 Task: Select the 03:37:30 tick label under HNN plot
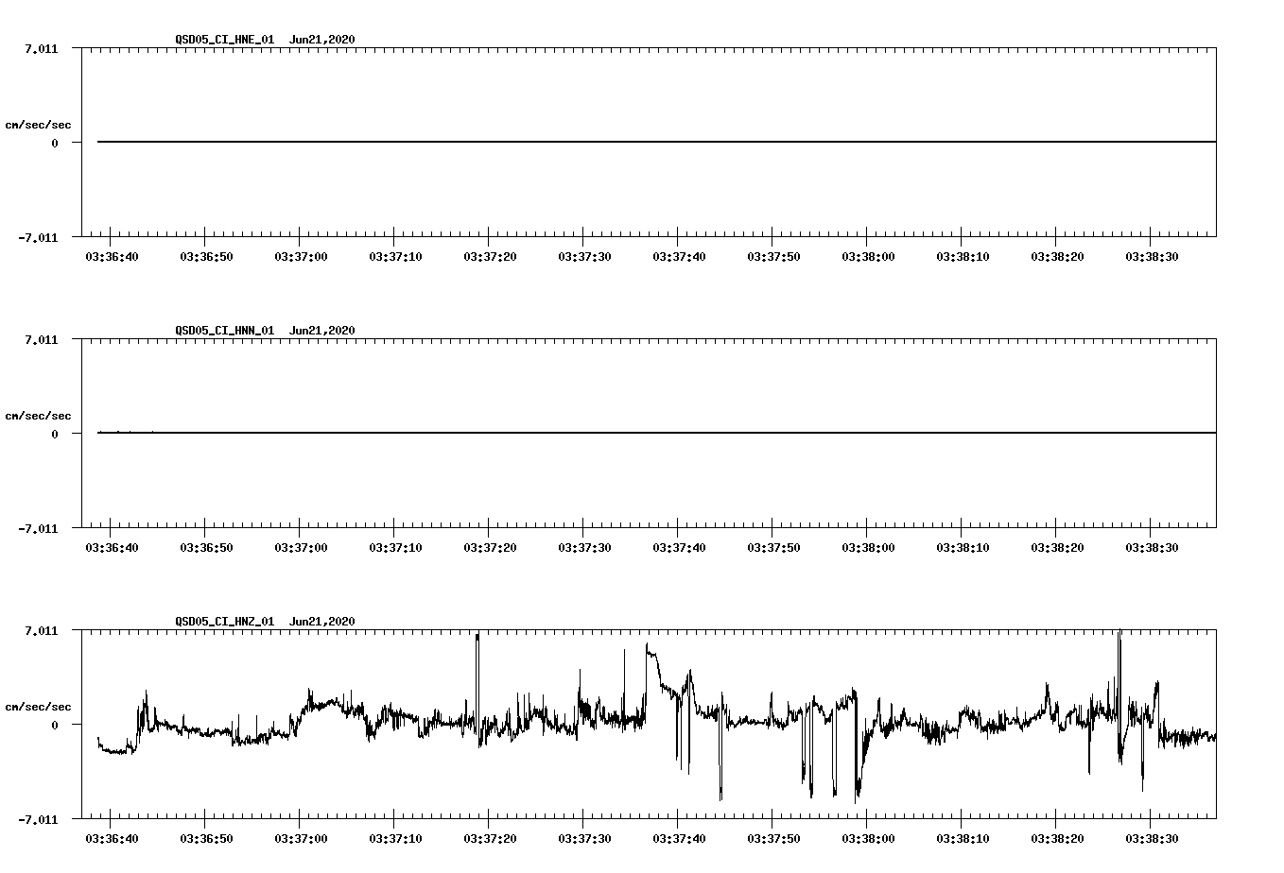[x=584, y=547]
